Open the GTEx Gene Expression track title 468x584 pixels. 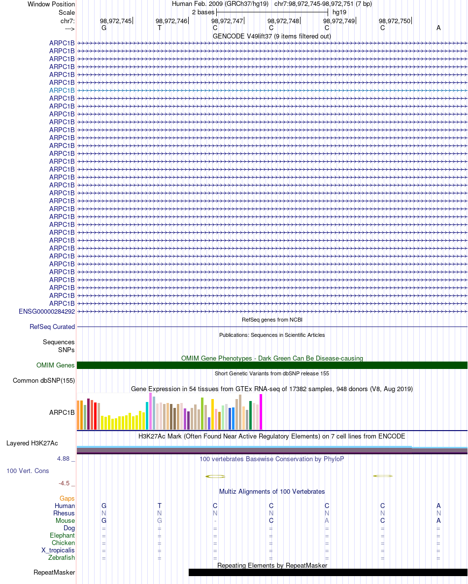pos(272,389)
